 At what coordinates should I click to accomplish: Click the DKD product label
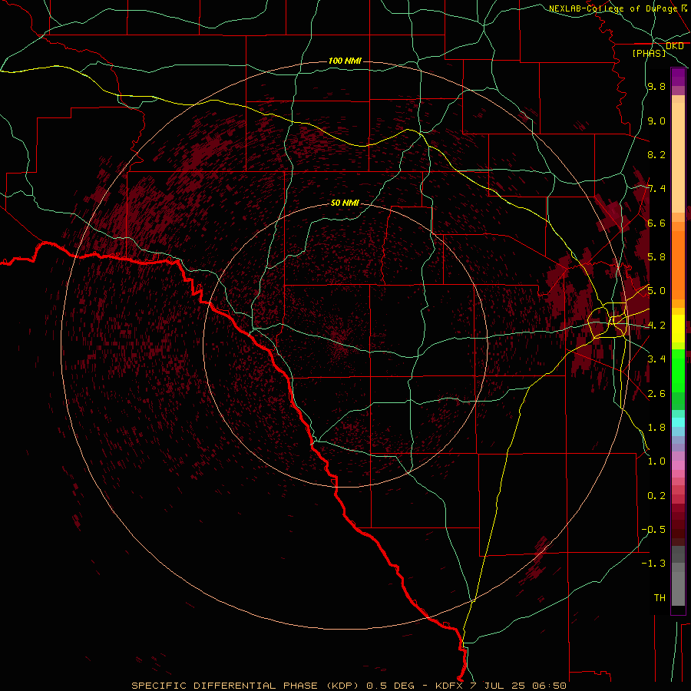[x=675, y=46]
